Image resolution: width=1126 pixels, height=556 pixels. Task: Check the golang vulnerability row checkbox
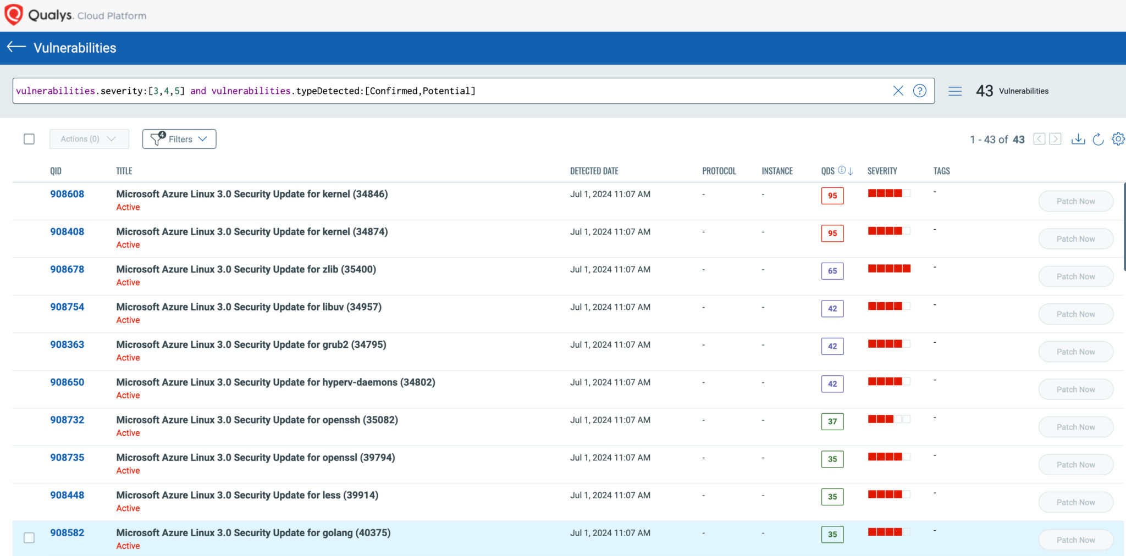pos(29,538)
